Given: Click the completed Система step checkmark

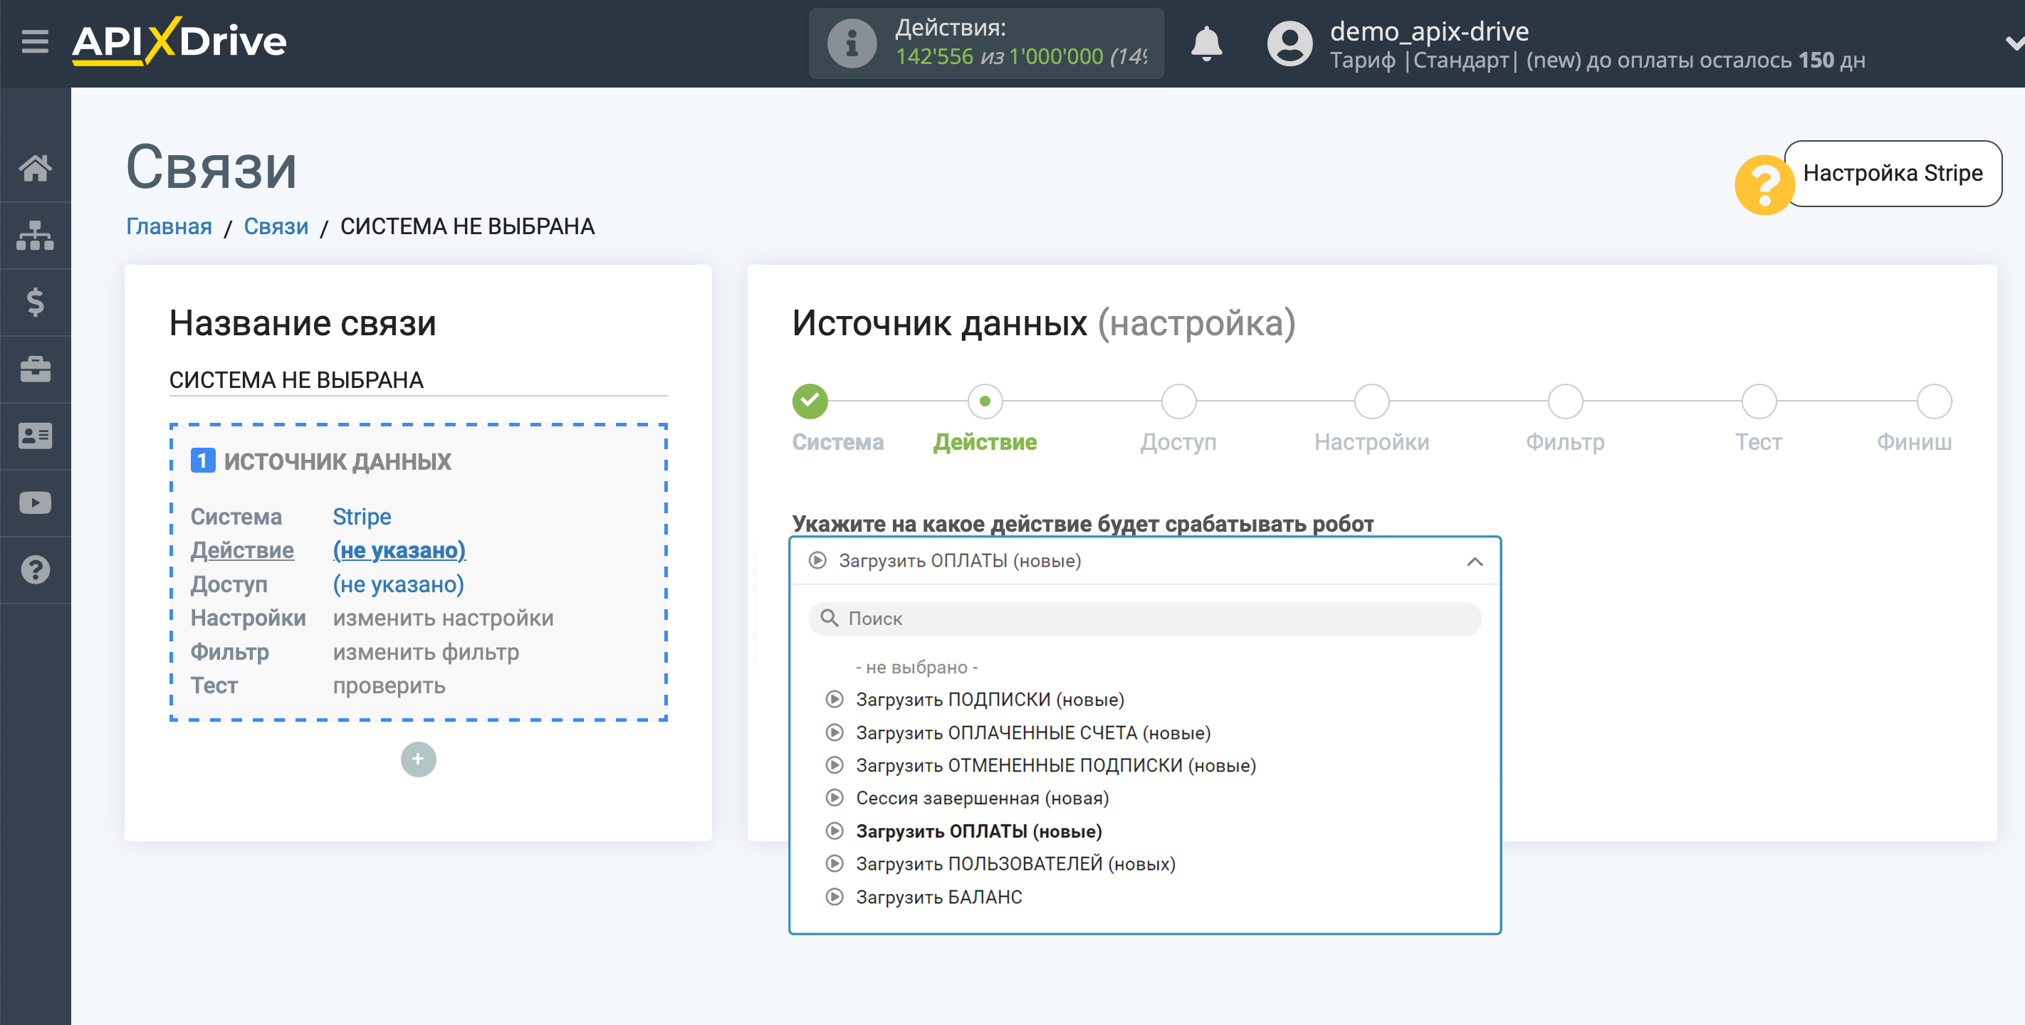Looking at the screenshot, I should 810,401.
